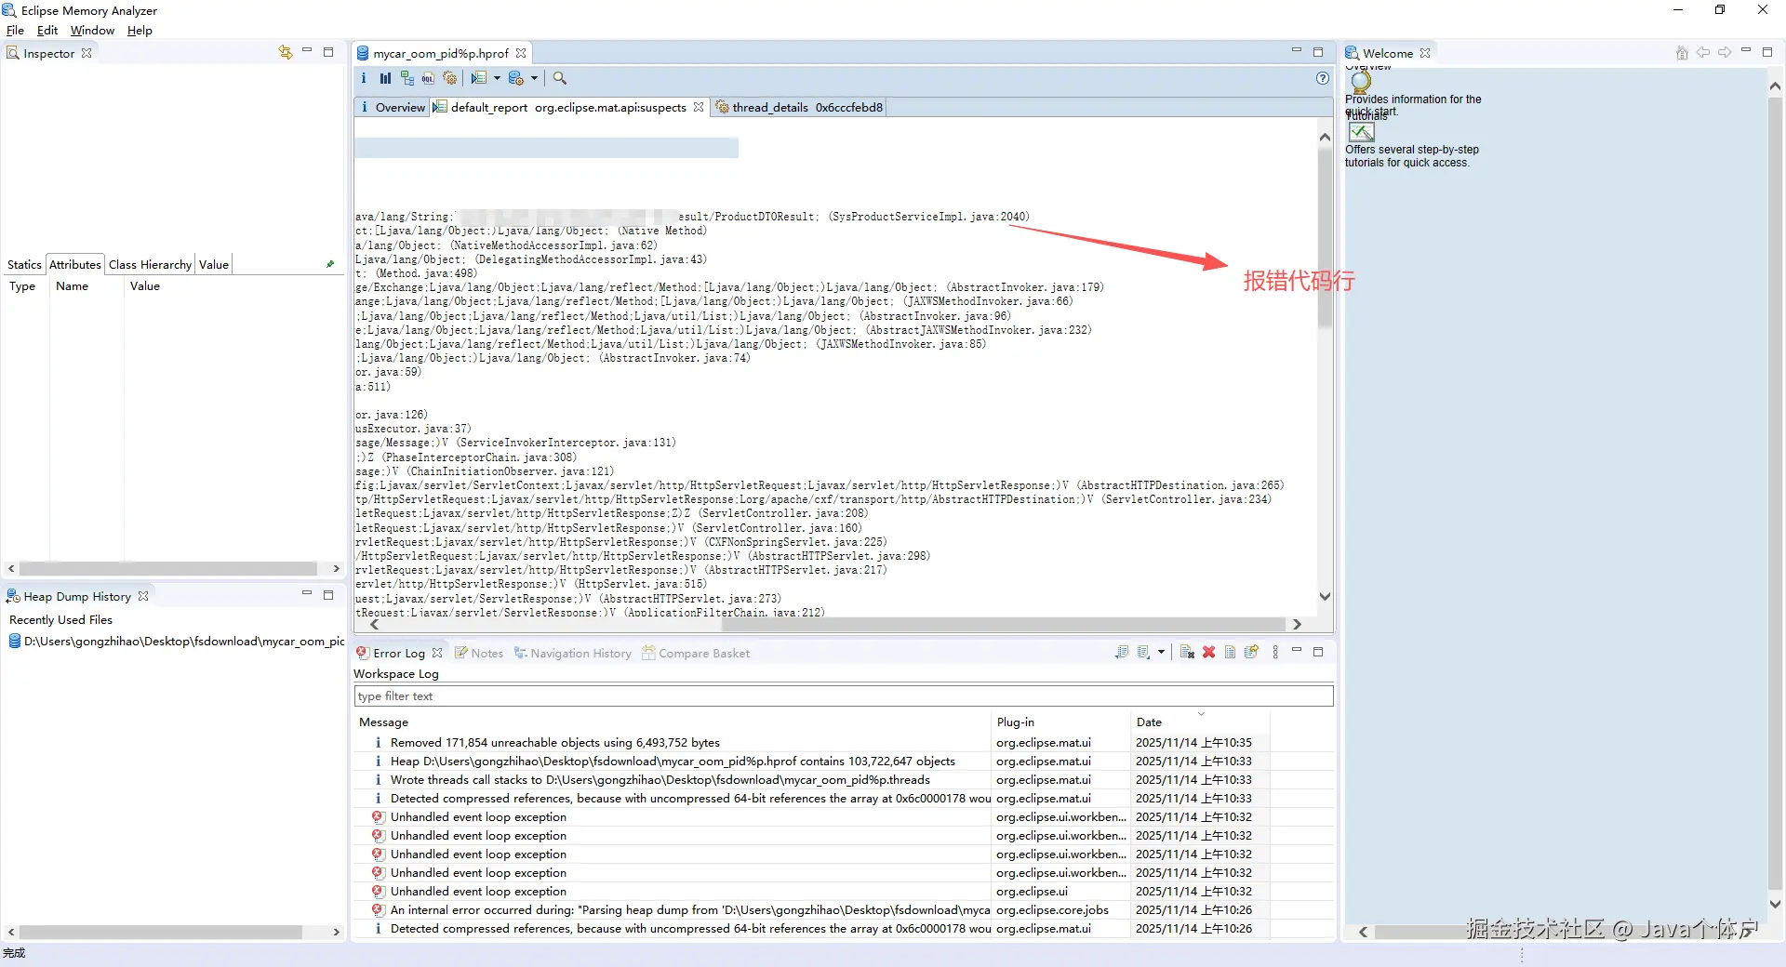
Task: Select the Overview editor tab
Action: coord(393,107)
